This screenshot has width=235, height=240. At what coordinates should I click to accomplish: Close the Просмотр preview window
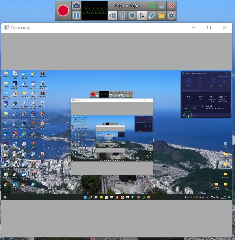pos(225,27)
